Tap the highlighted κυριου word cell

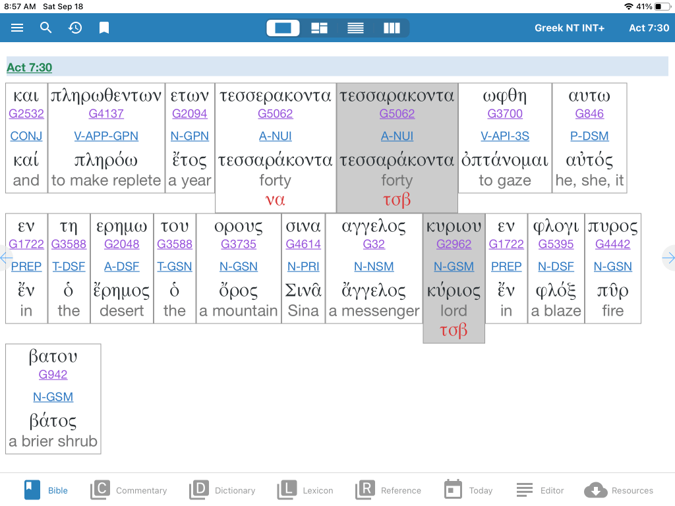(454, 277)
